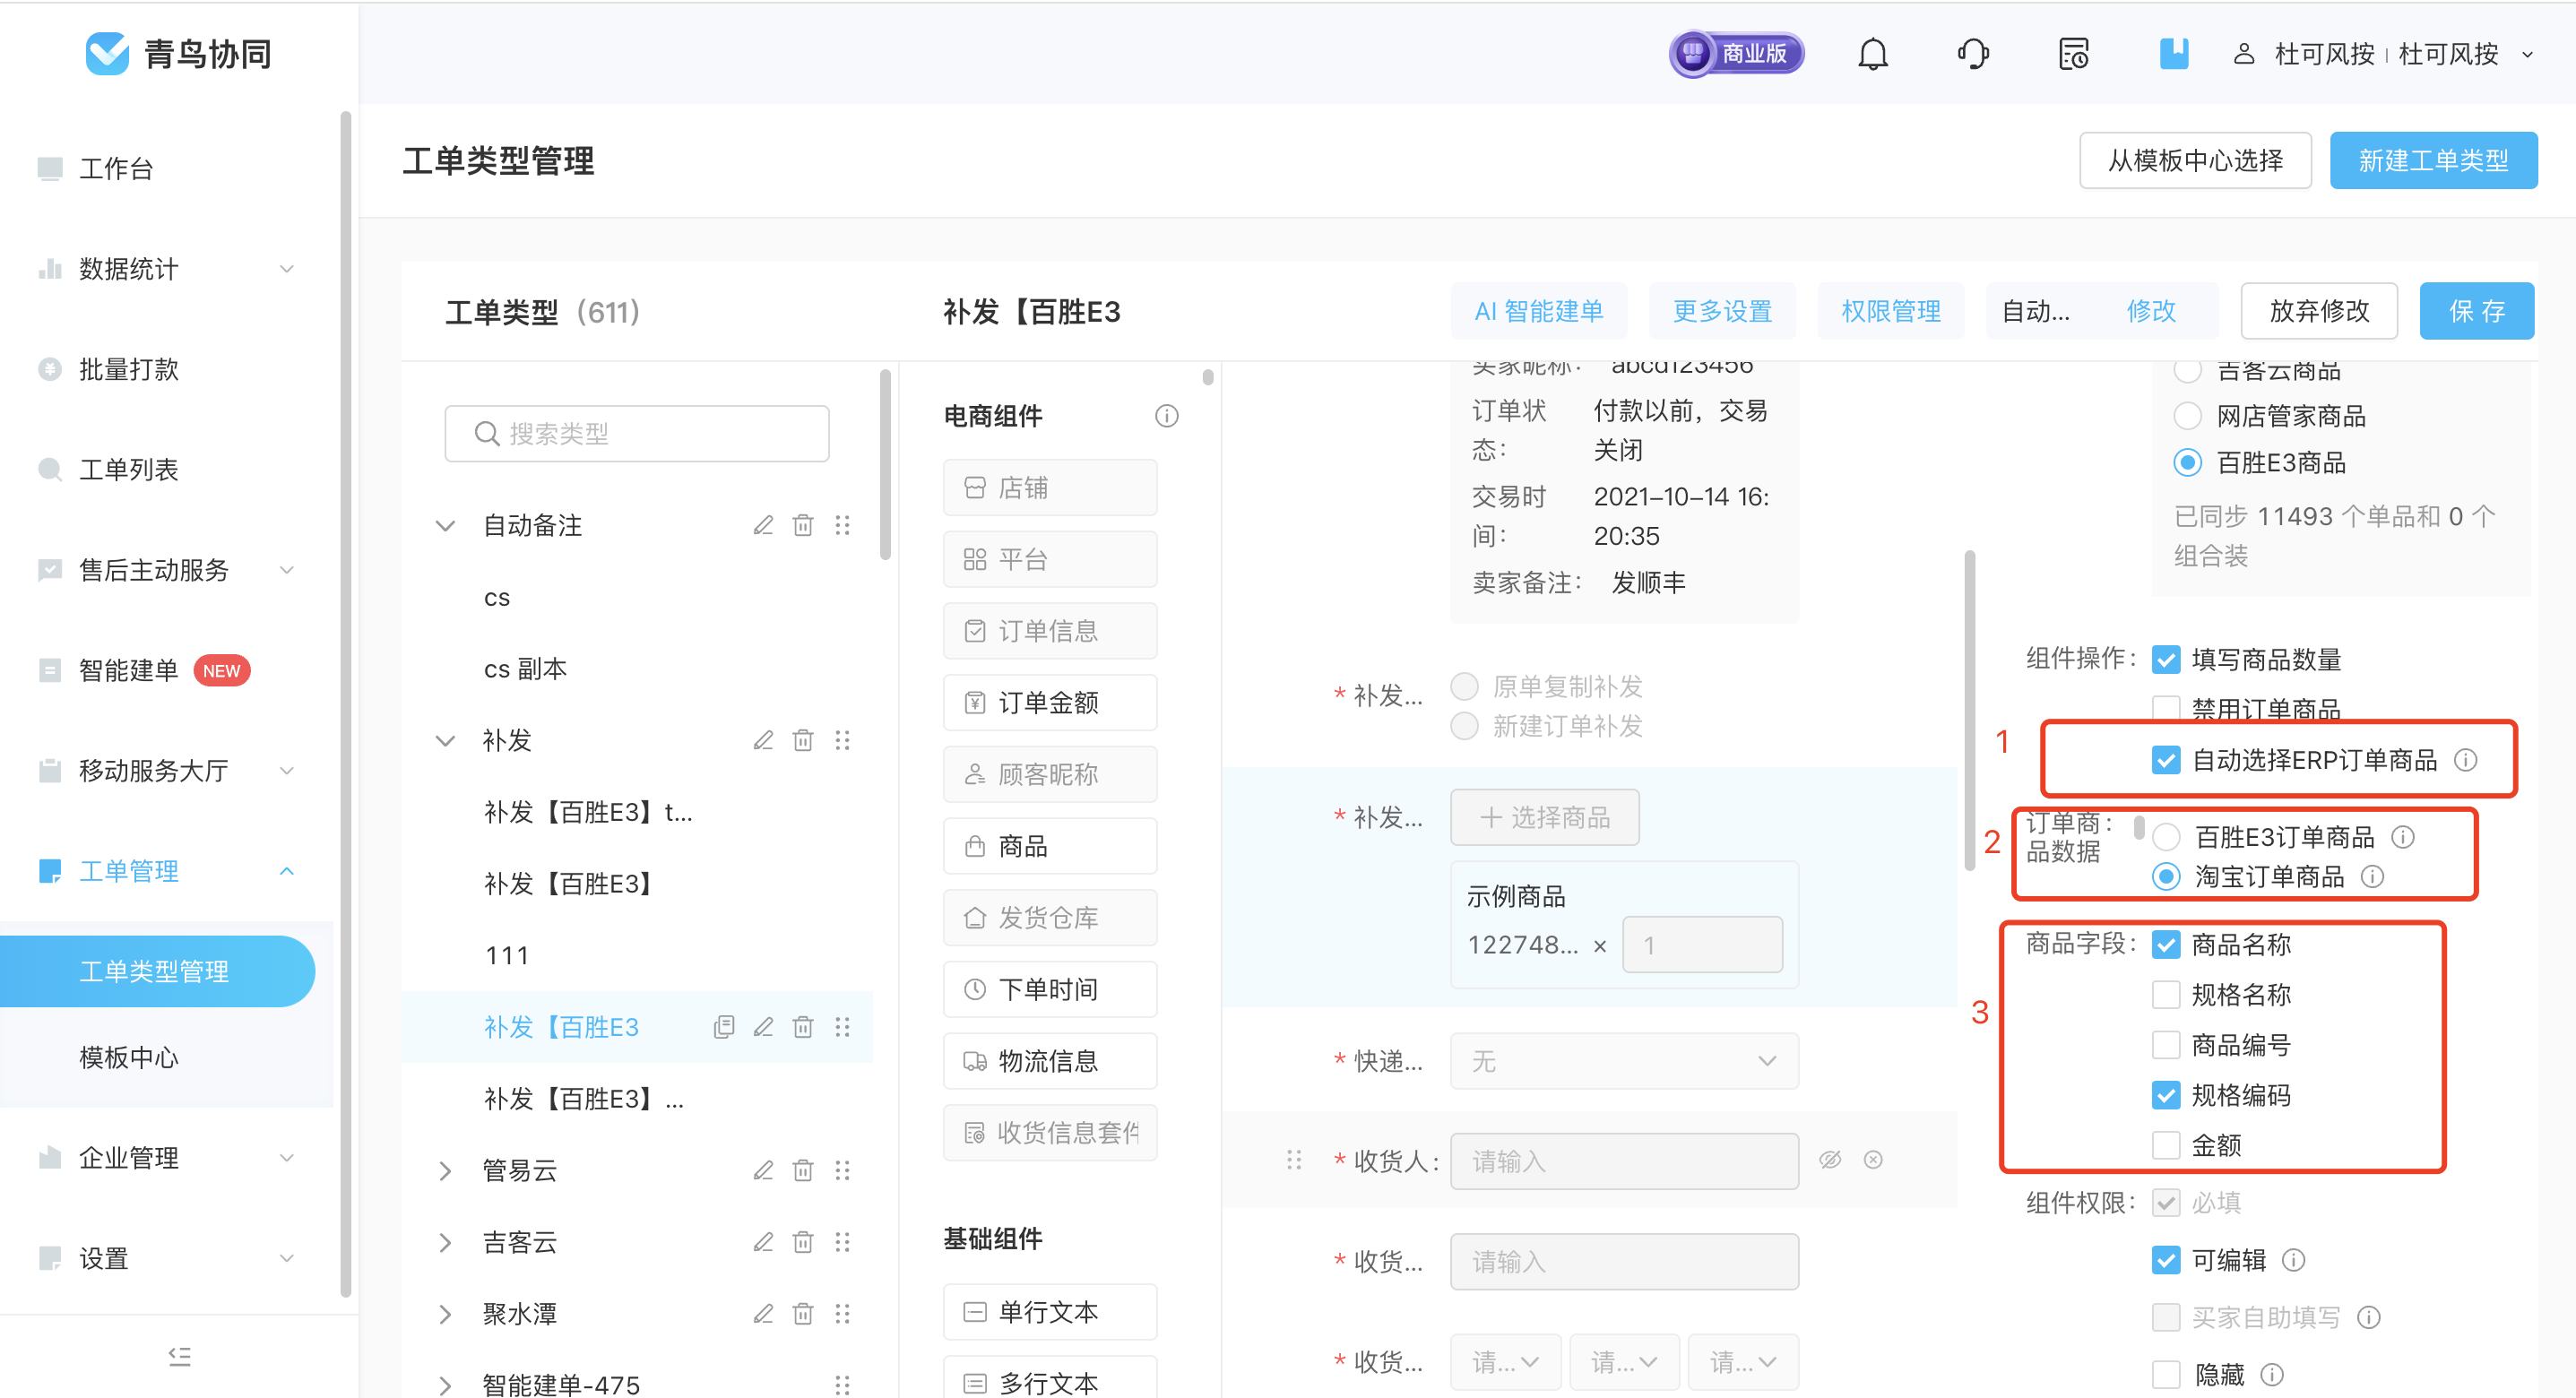Edit the 补发 category with pencil icon
Viewport: 2576px width, 1398px height.
pos(763,740)
